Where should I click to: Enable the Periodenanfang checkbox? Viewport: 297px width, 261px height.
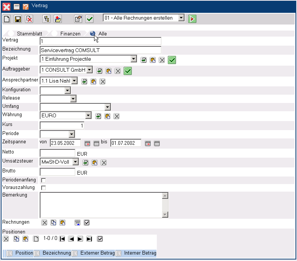(x=43, y=180)
